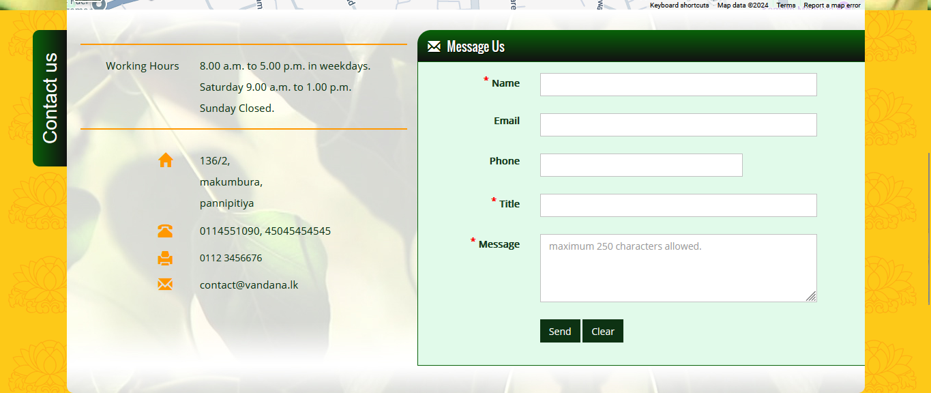
Task: Click the white envelope in Message Us header
Action: pos(434,46)
